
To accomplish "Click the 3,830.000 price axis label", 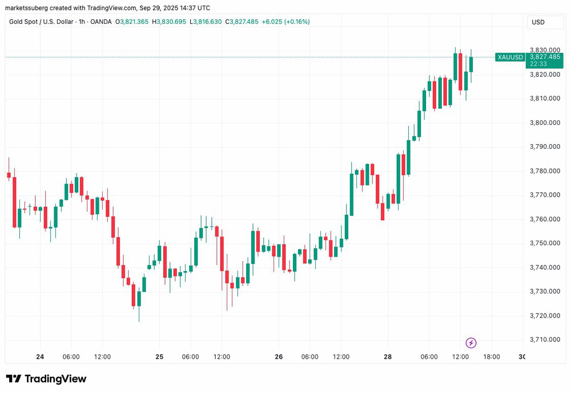I will coord(545,50).
